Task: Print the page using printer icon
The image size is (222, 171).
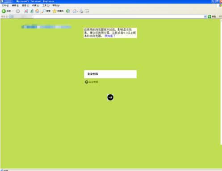Action: pos(81,11)
